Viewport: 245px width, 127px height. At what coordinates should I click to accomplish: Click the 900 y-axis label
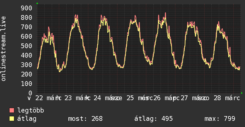point(26,8)
